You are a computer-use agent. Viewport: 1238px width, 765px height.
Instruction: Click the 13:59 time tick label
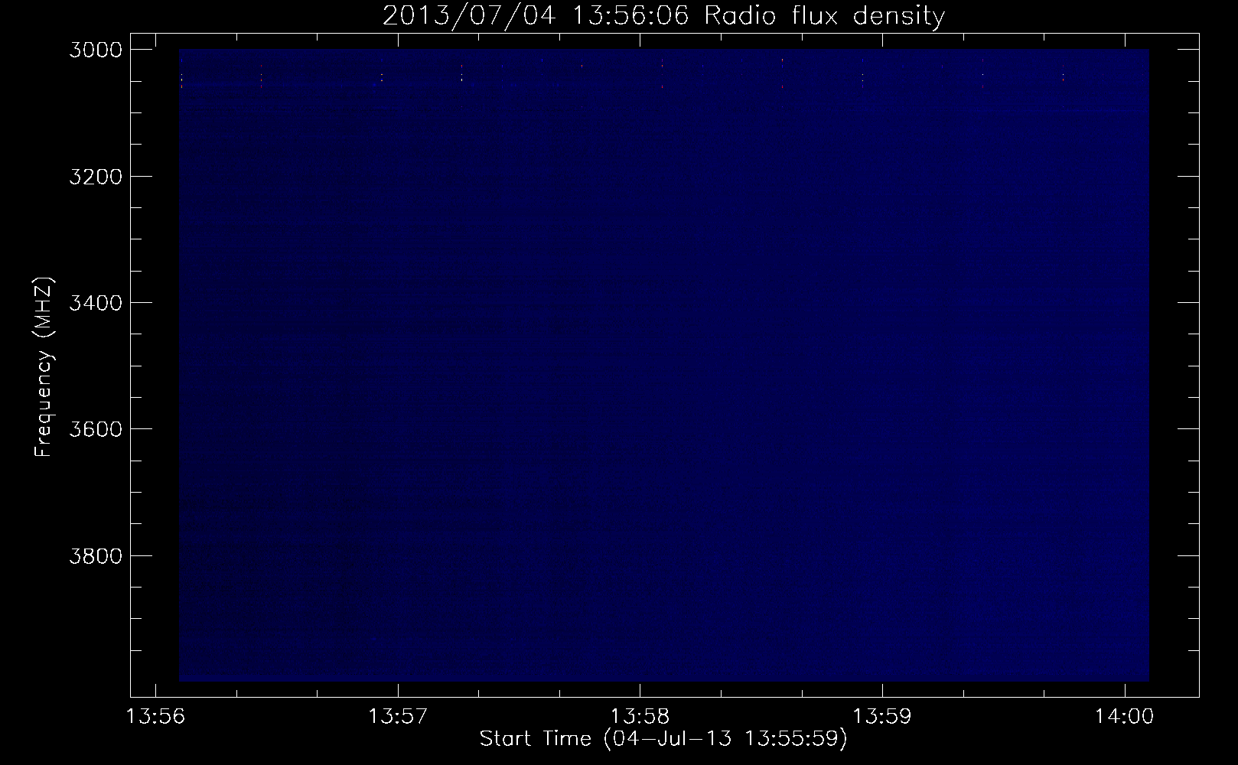pyautogui.click(x=882, y=717)
